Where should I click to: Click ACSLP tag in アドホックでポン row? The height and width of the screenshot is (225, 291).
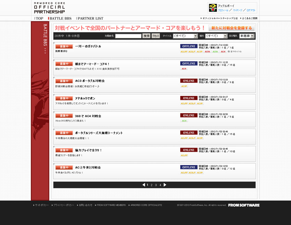pyautogui.click(x=192, y=103)
